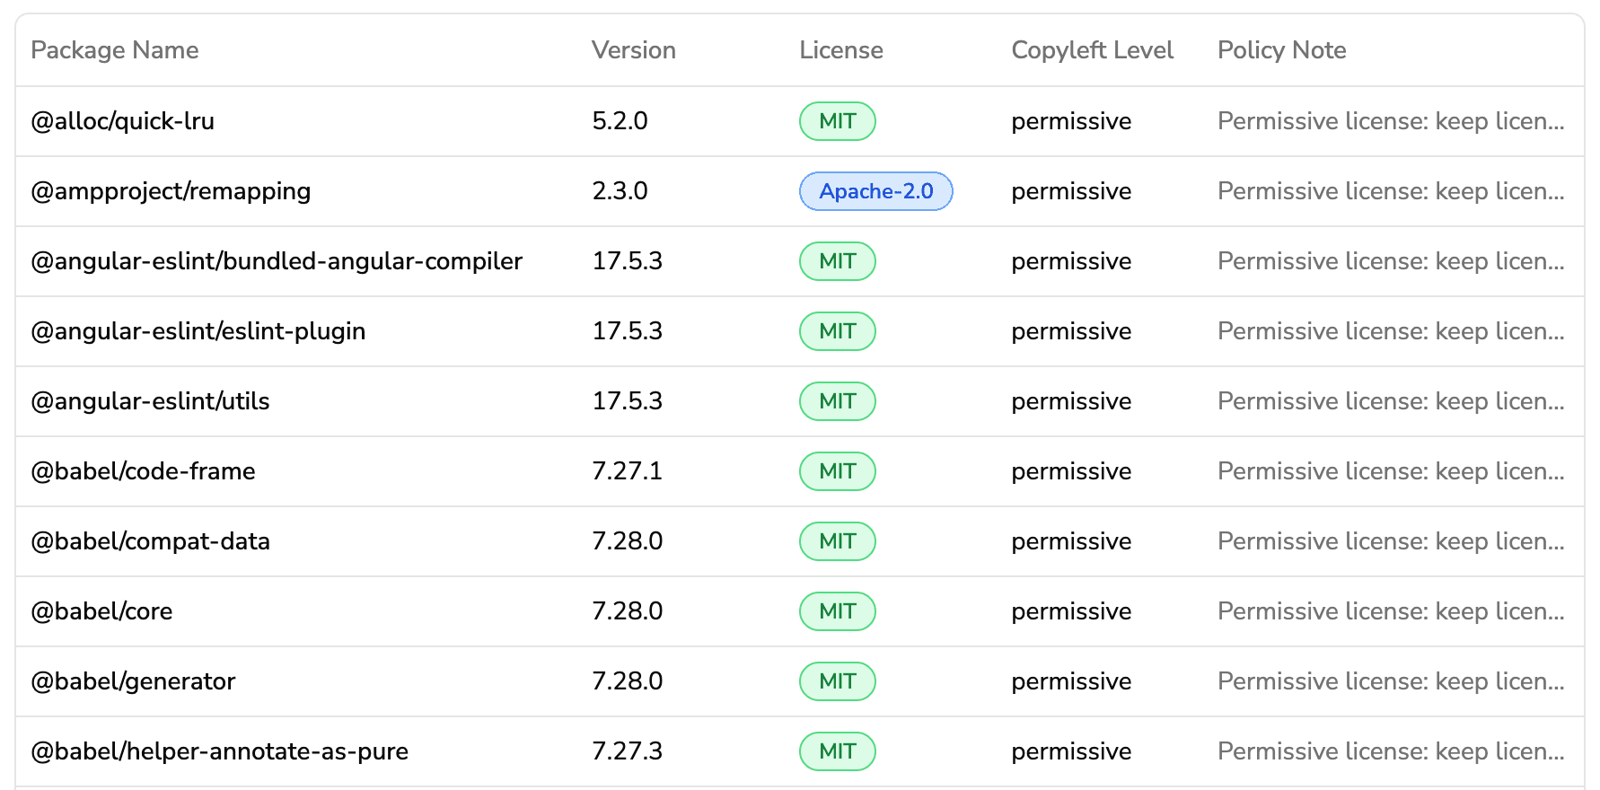The height and width of the screenshot is (790, 1600).
Task: Click version 17.5.3 of @angular-eslint/eslint-plugin
Action: click(627, 331)
